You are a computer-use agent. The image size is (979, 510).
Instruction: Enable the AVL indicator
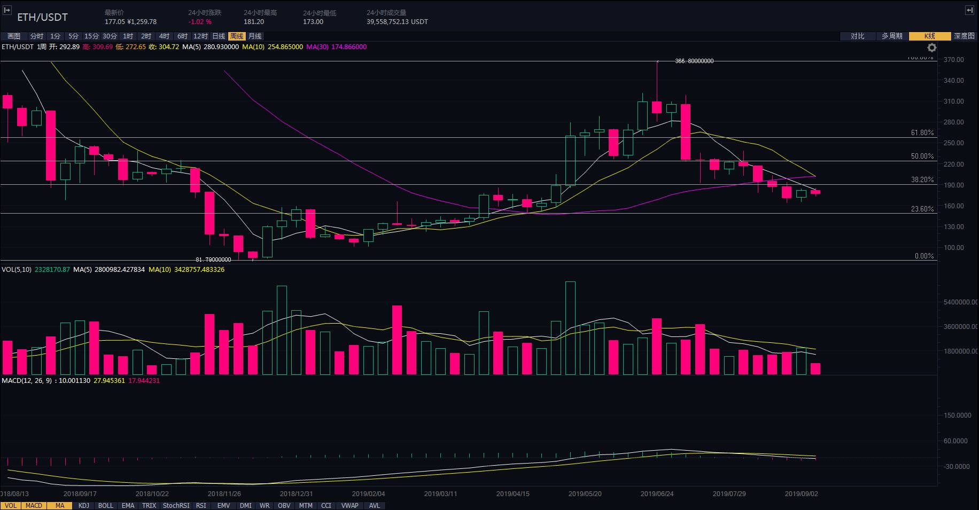375,506
